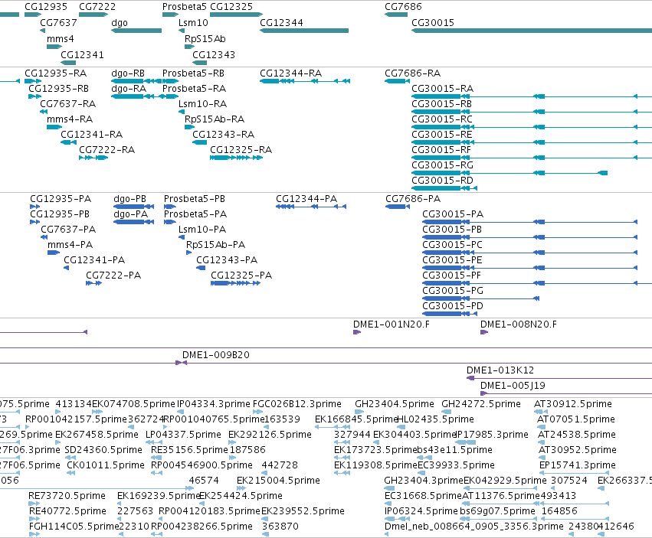Select EST RE73720.5prime

click(67, 496)
